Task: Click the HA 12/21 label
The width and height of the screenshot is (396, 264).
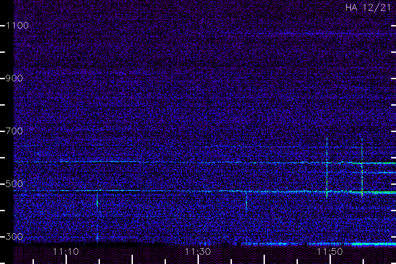Action: pyautogui.click(x=368, y=7)
